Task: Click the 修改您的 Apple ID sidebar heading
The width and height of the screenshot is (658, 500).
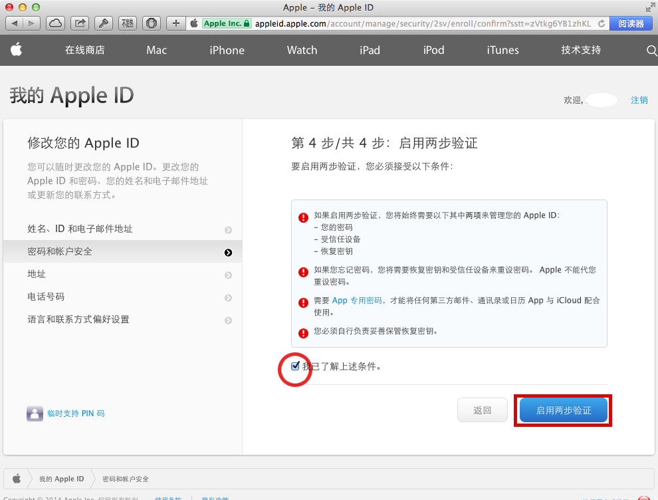Action: coord(83,143)
